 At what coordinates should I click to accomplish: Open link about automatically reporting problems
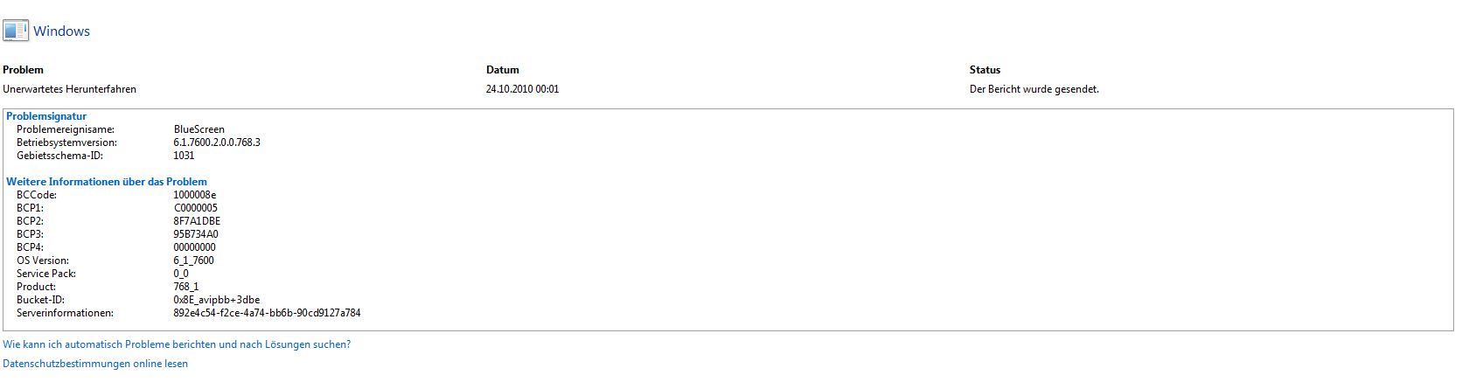177,344
